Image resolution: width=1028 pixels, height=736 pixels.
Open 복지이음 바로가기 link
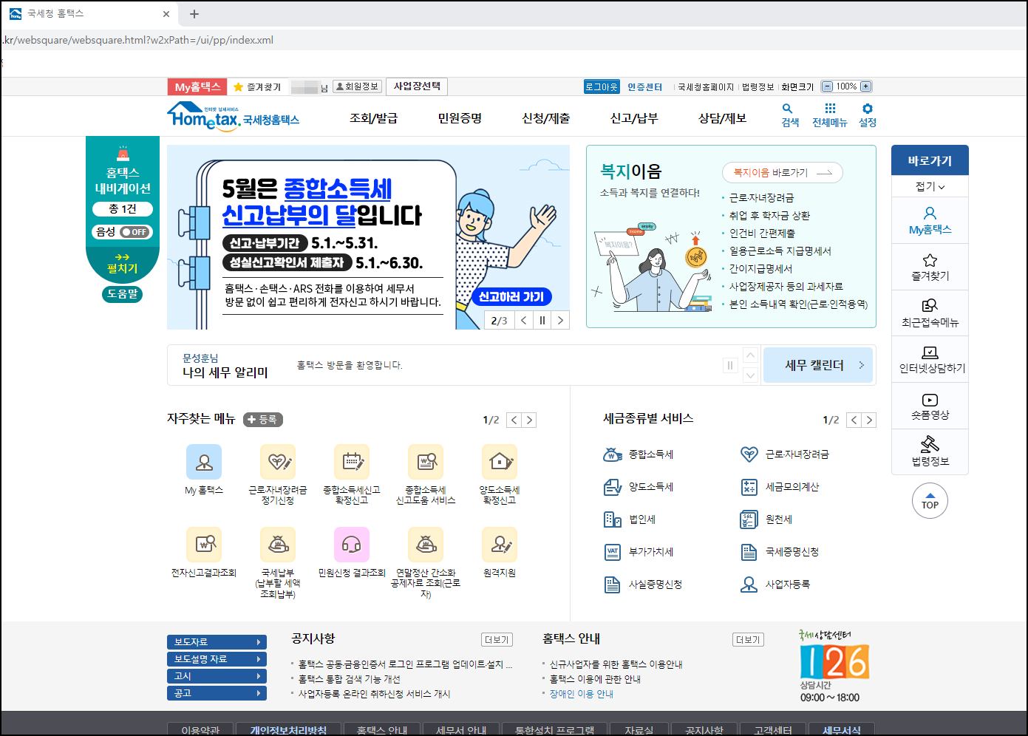(x=783, y=172)
